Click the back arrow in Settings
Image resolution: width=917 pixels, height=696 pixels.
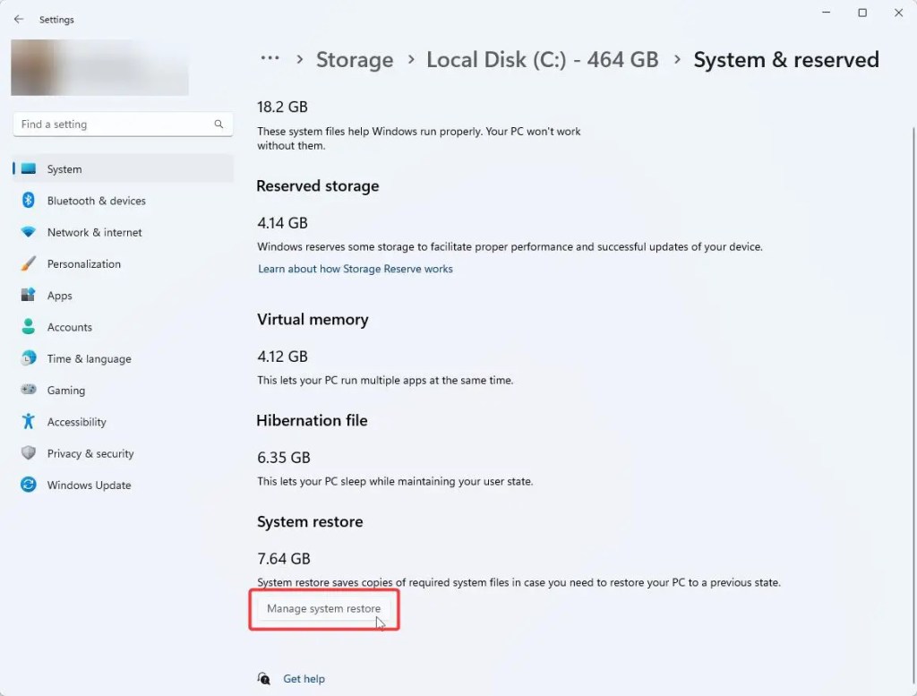(19, 20)
